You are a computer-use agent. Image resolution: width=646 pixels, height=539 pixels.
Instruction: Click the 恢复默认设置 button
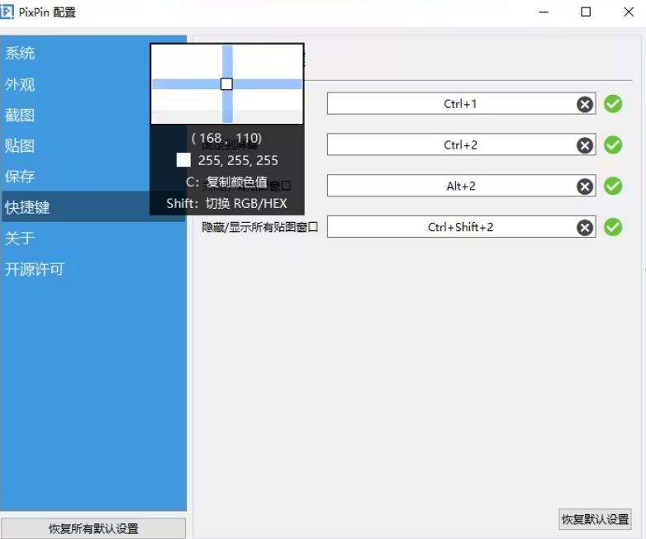tap(595, 519)
